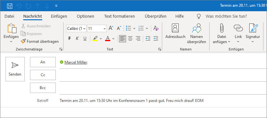Viewport: 267px width, 118px height.
Task: Right-align the text
Action: coord(138,39)
